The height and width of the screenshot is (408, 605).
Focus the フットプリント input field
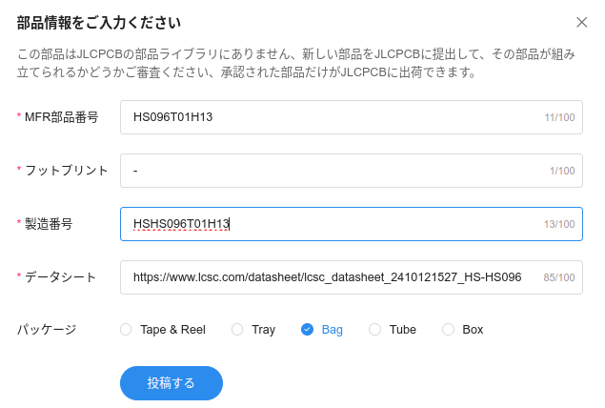pos(352,171)
